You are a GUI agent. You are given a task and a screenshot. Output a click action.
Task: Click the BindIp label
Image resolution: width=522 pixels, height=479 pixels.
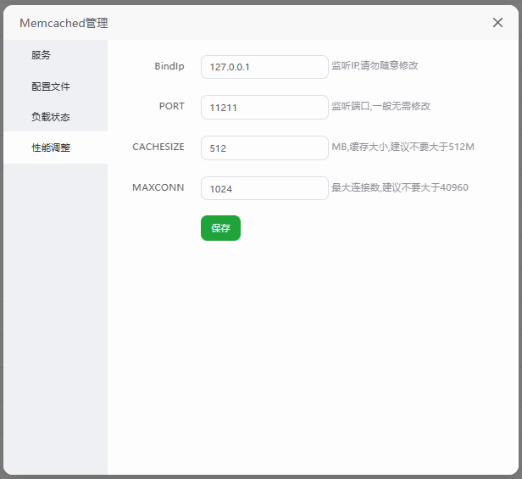click(169, 66)
